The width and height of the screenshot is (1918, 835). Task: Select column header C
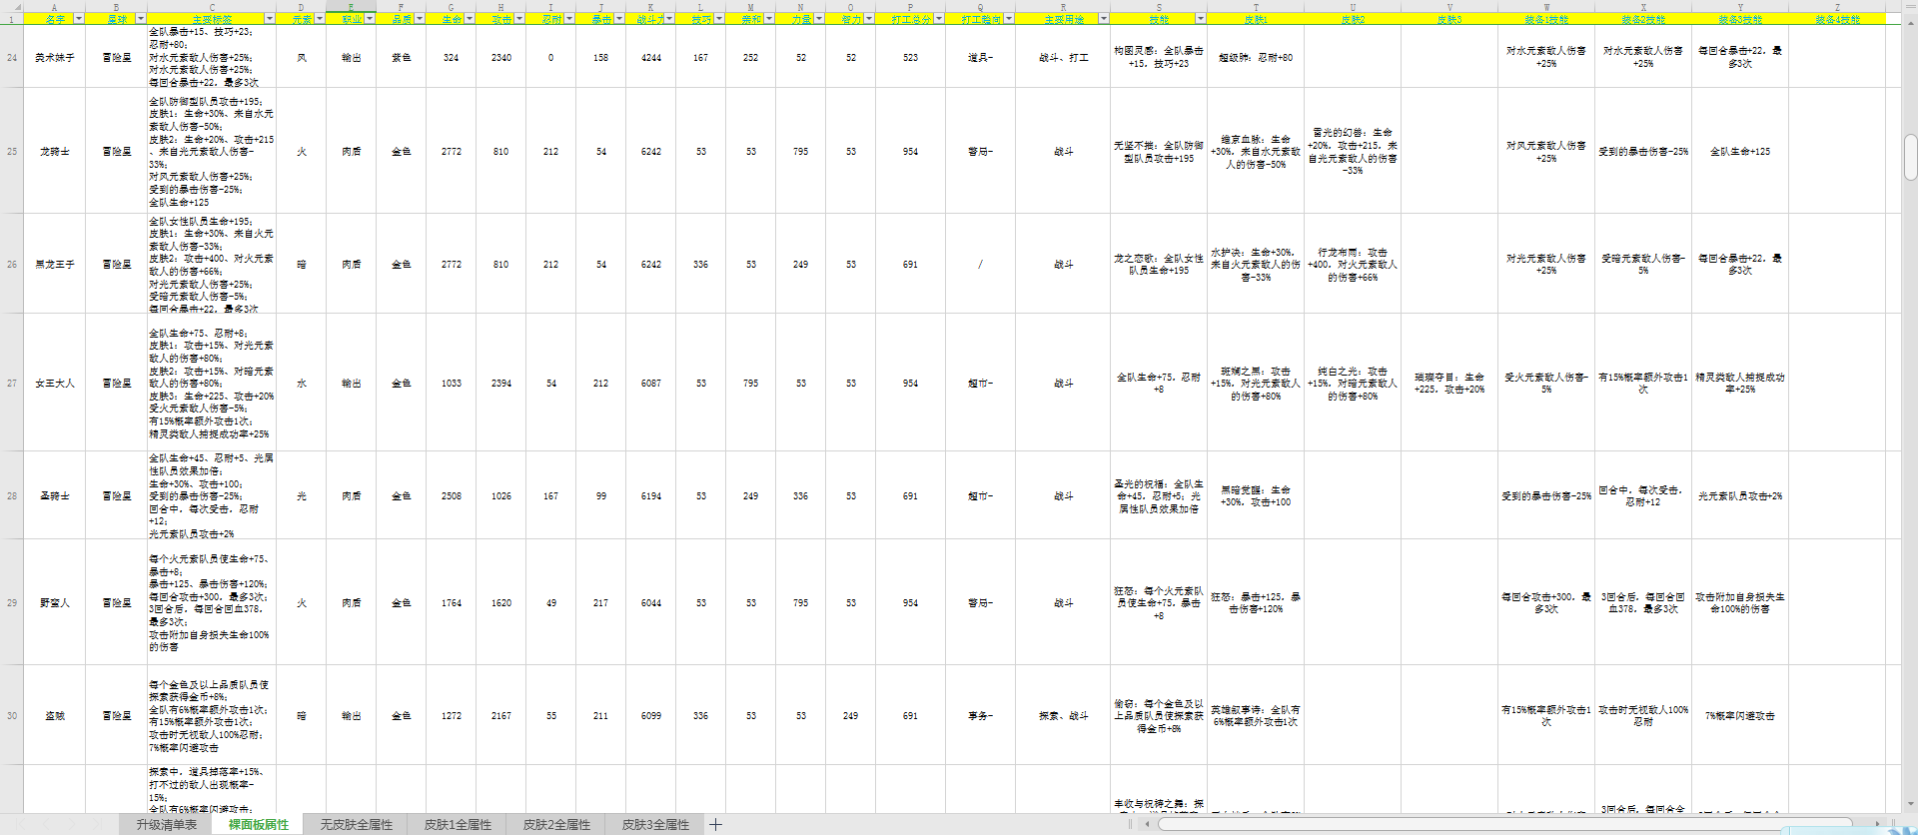click(212, 7)
